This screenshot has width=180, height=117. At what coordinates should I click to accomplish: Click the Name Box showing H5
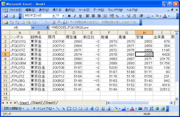[x=16, y=28]
